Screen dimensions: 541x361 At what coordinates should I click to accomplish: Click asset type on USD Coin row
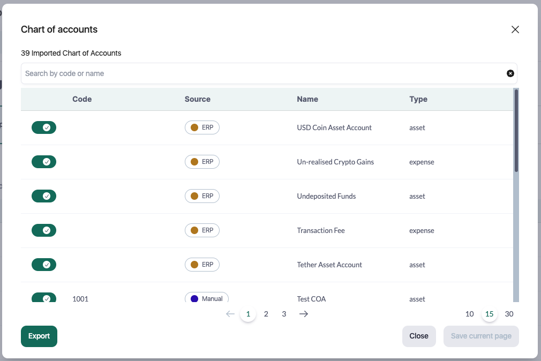tap(417, 127)
